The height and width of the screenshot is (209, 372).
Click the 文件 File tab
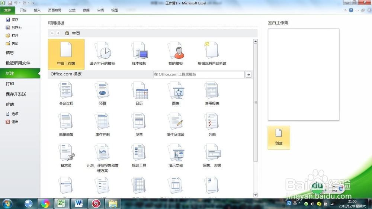click(x=7, y=10)
